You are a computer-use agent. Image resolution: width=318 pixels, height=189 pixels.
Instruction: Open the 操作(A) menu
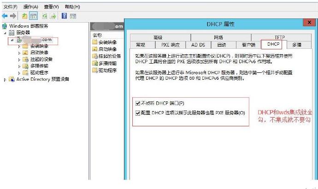(x=30, y=7)
